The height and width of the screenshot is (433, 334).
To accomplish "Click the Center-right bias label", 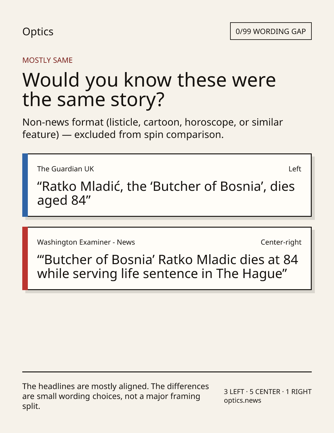I will click(x=281, y=242).
